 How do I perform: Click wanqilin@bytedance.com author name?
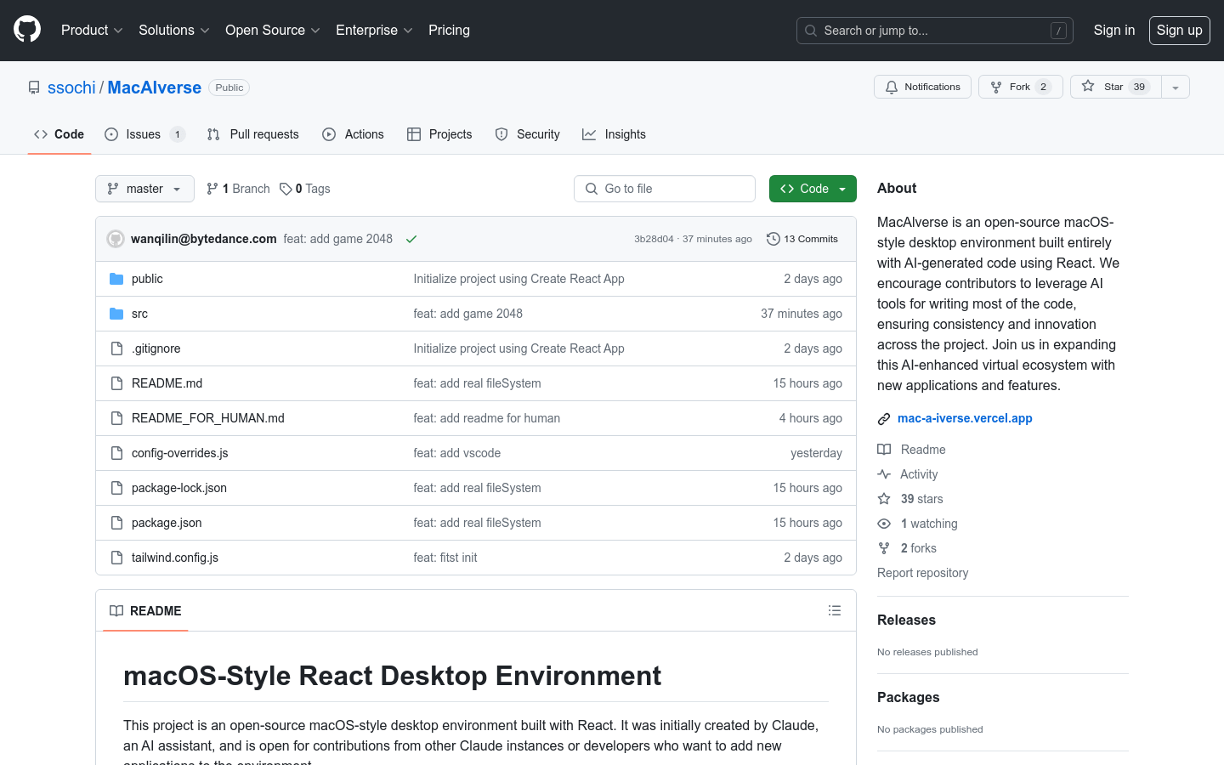click(x=204, y=239)
